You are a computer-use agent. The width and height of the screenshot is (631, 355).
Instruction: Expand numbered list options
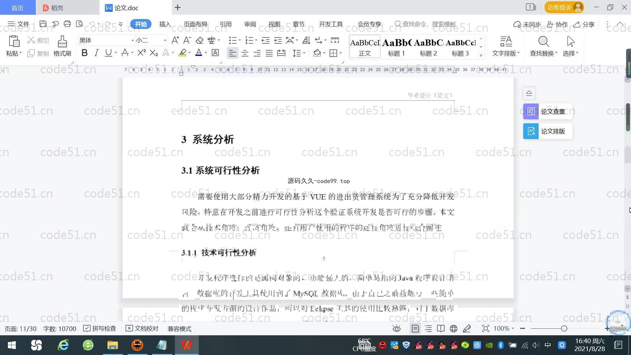pyautogui.click(x=256, y=40)
